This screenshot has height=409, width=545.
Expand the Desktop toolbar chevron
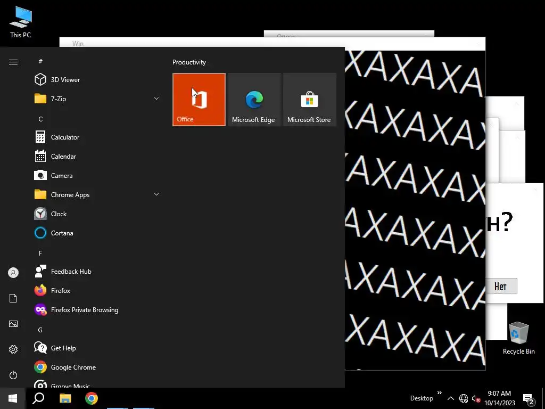tap(439, 393)
